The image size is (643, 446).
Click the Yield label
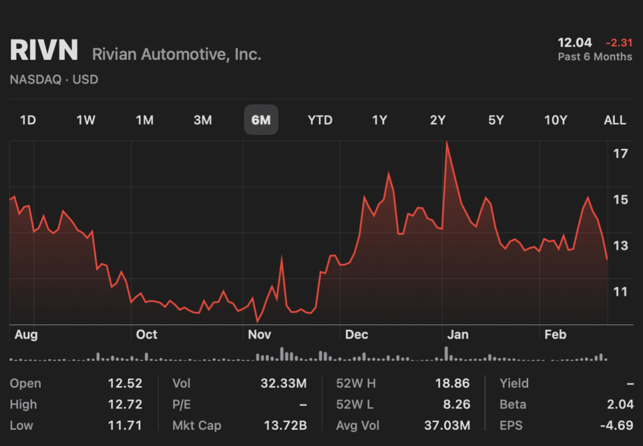(x=514, y=383)
